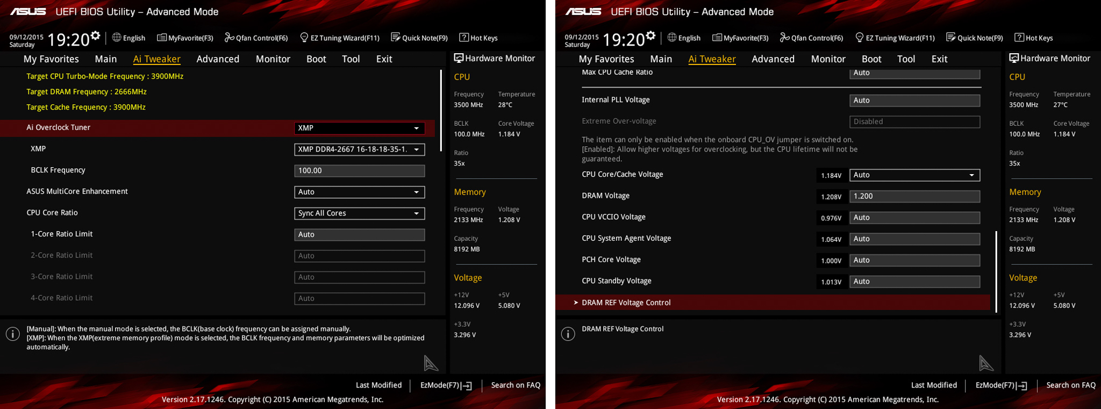
Task: Switch to the Monitor tab in left panel
Action: pos(273,59)
